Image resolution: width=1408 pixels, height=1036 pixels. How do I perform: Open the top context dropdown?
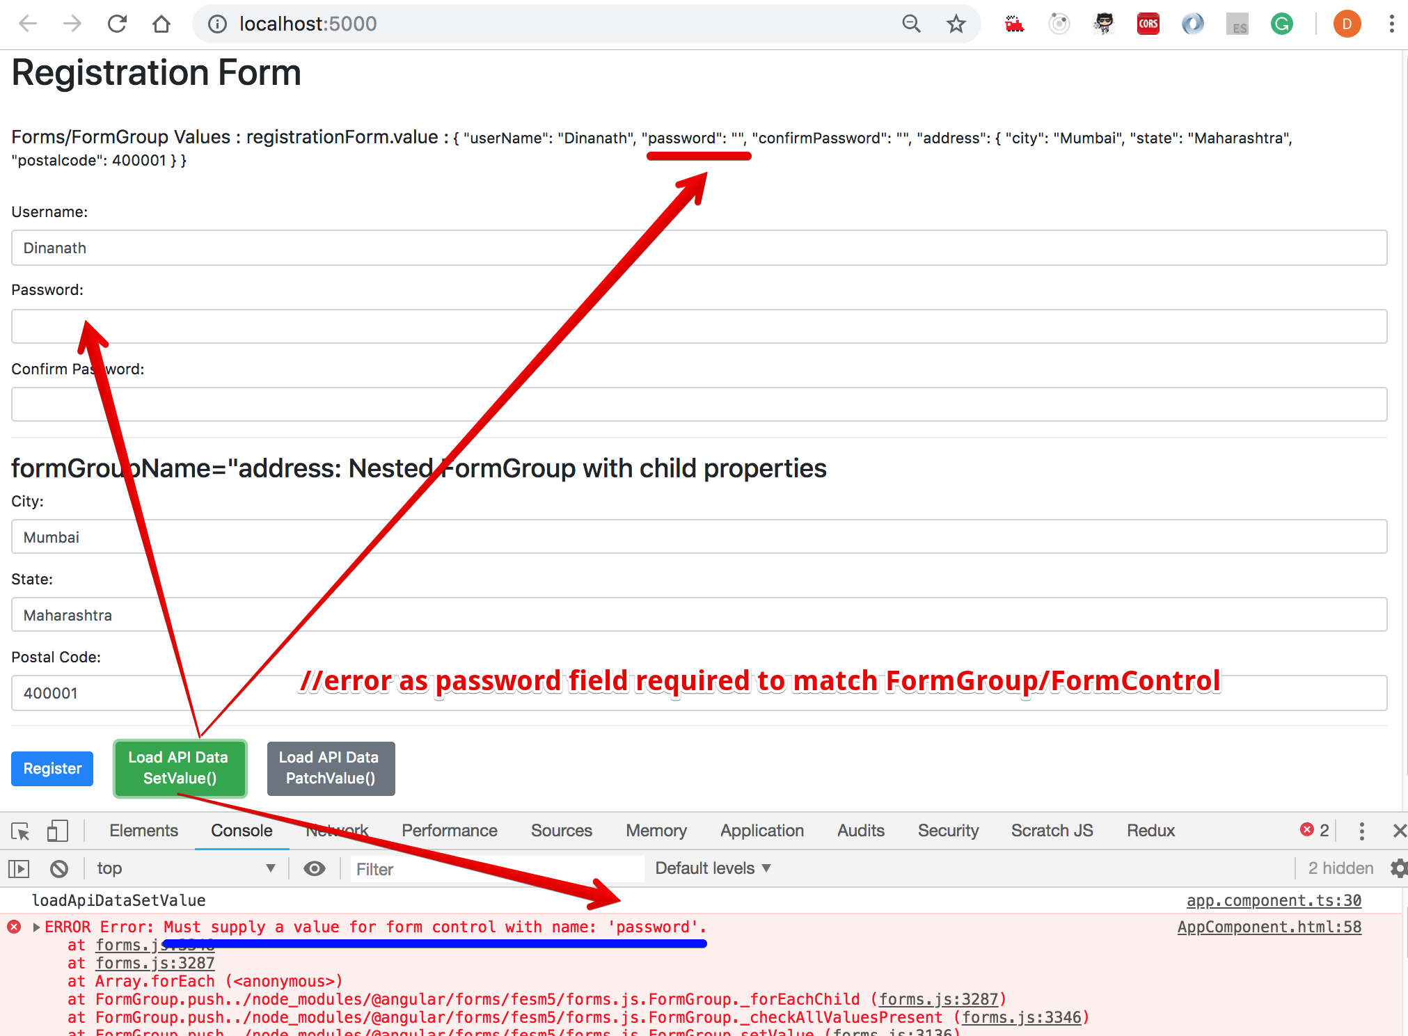pos(185,868)
